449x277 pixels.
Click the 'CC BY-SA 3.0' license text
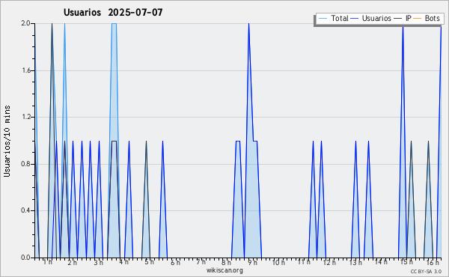(426, 271)
